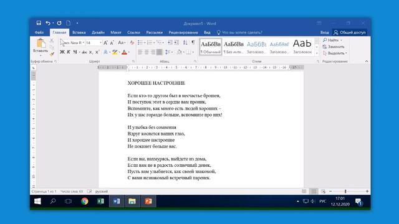Toggle superscript x² formatting

(x=97, y=52)
